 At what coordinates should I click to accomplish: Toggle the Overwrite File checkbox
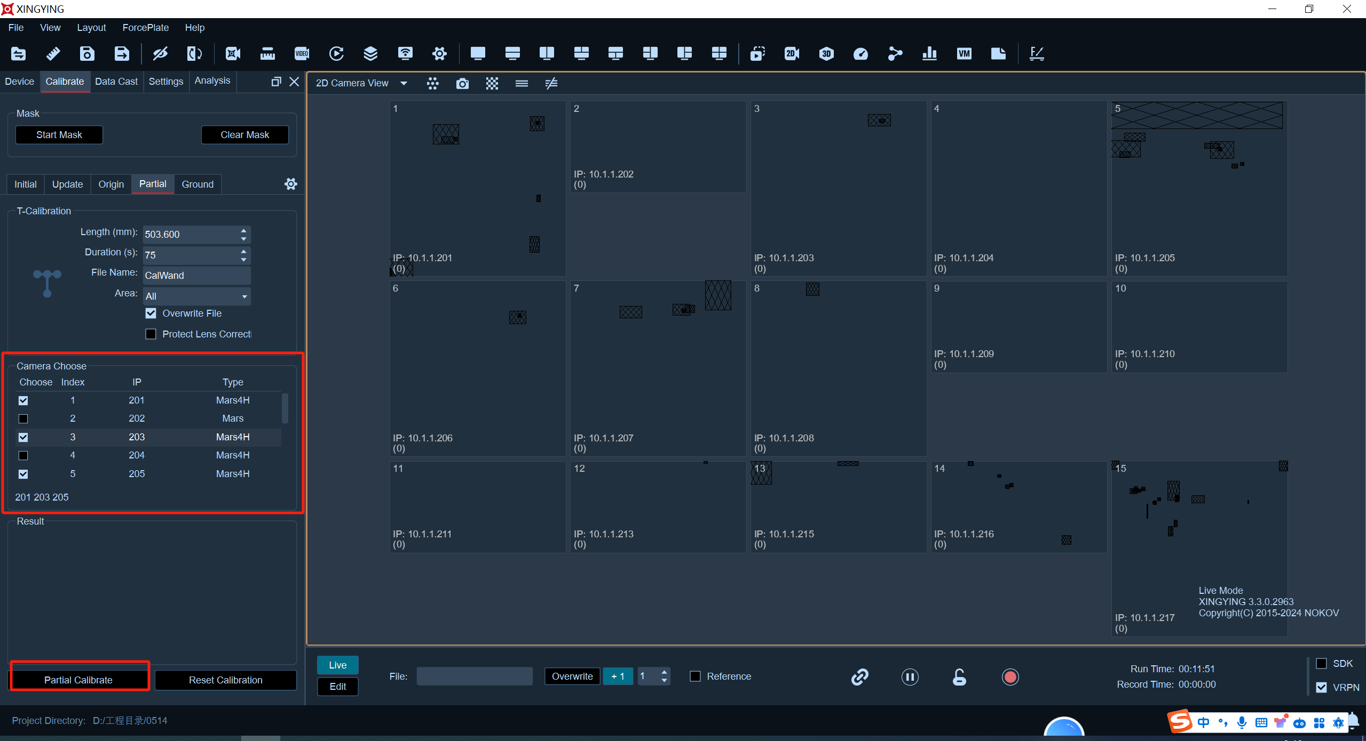[x=151, y=313]
